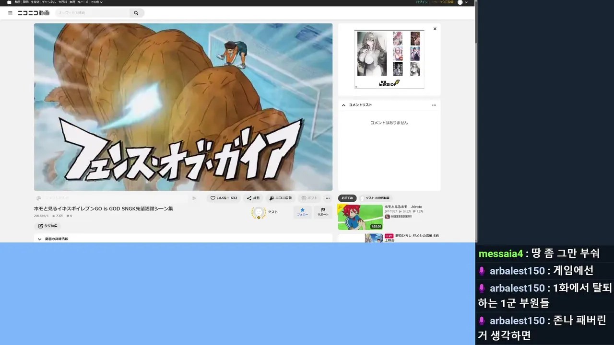The image size is (614, 345).
Task: Follow the uploader with the star フォロー button
Action: point(303,212)
